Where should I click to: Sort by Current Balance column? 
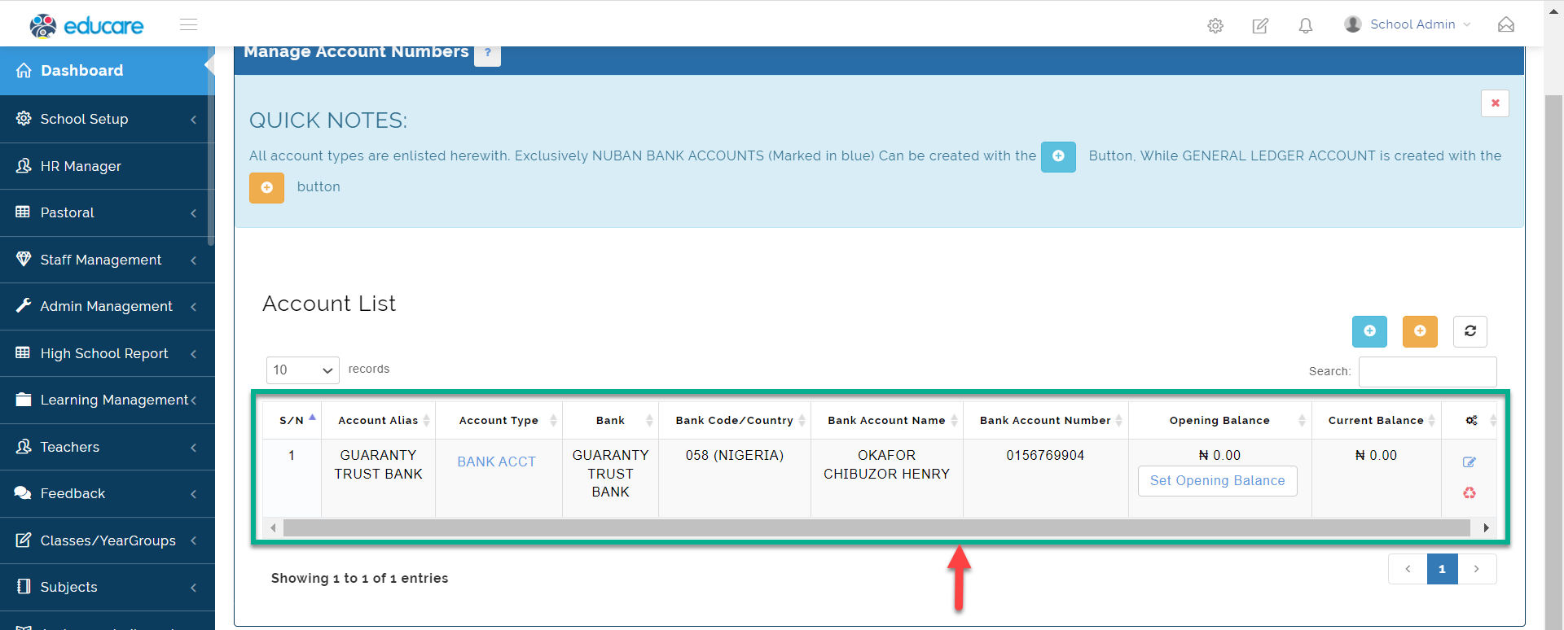(x=1376, y=421)
